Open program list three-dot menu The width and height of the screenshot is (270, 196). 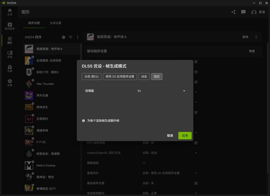[78, 37]
